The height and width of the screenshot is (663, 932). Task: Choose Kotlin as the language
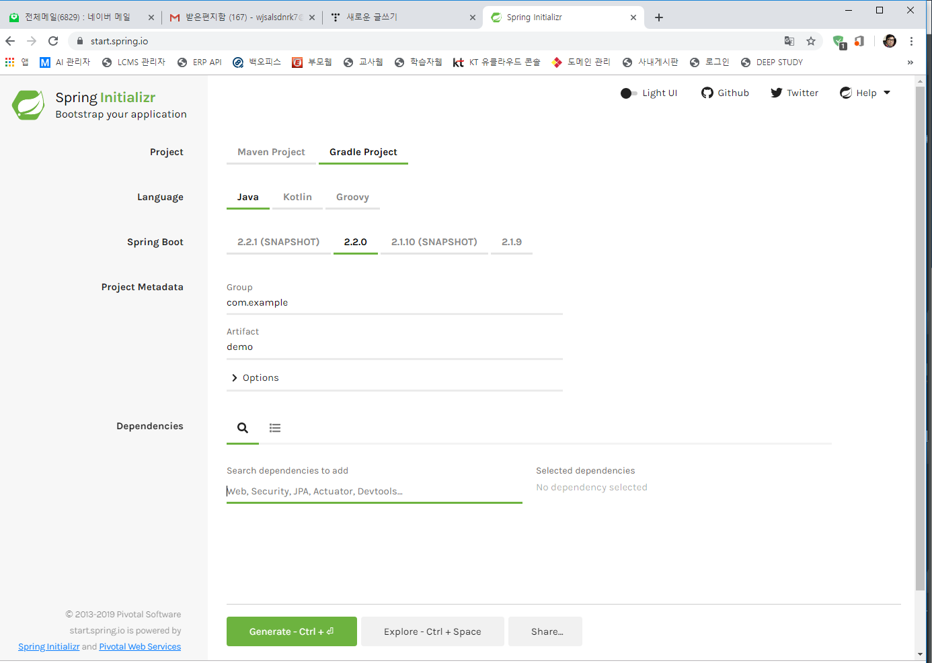pyautogui.click(x=297, y=197)
